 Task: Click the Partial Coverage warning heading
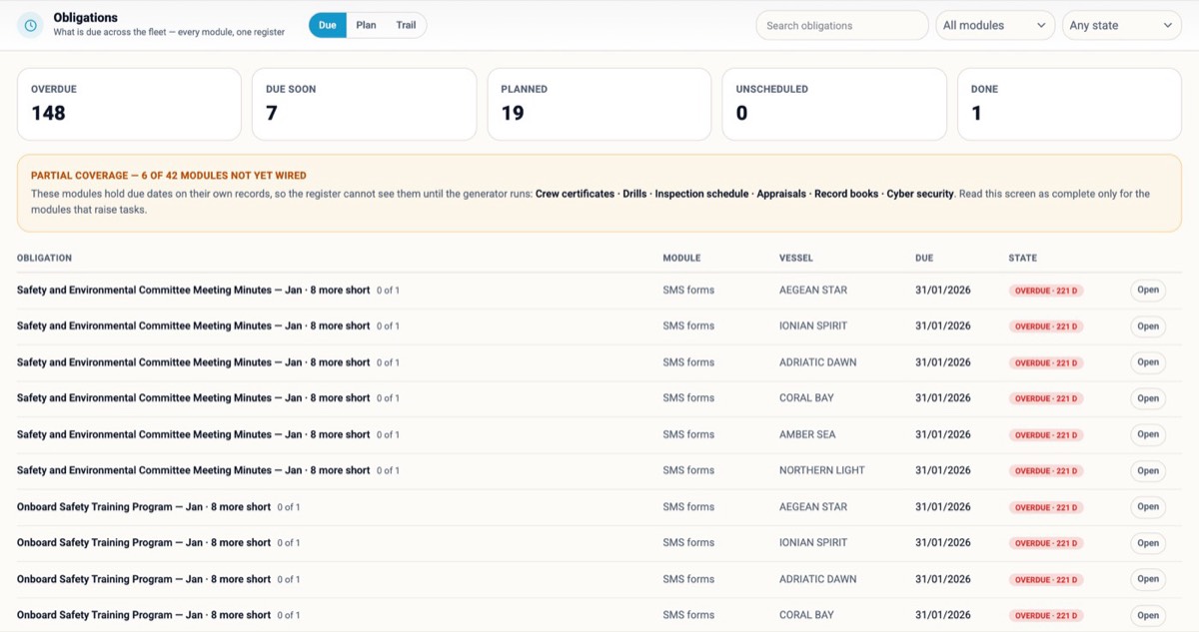169,175
